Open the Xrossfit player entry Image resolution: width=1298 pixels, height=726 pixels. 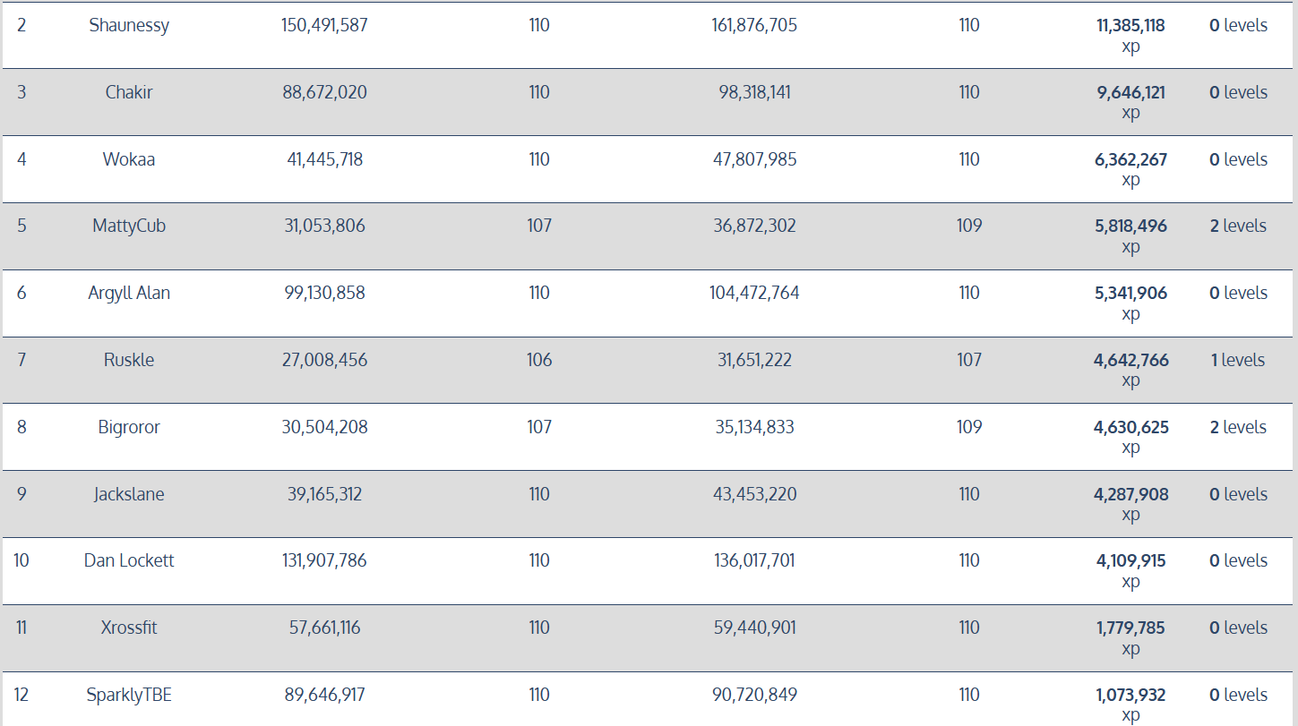(x=129, y=628)
